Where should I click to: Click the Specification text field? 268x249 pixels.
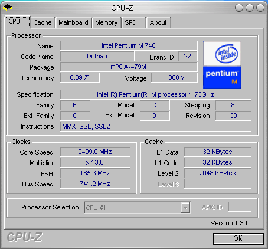point(155,94)
